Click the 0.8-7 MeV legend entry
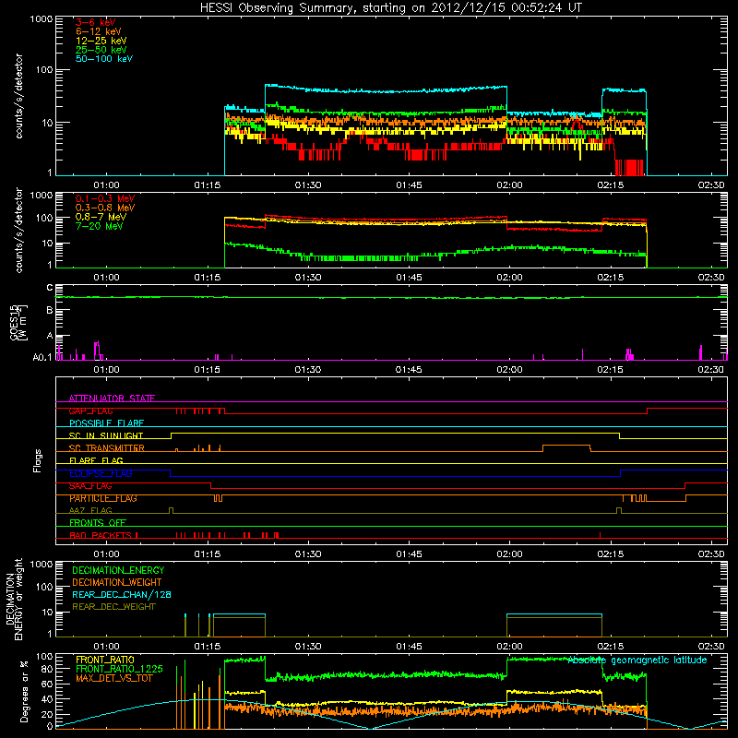The width and height of the screenshot is (738, 738). click(x=101, y=217)
